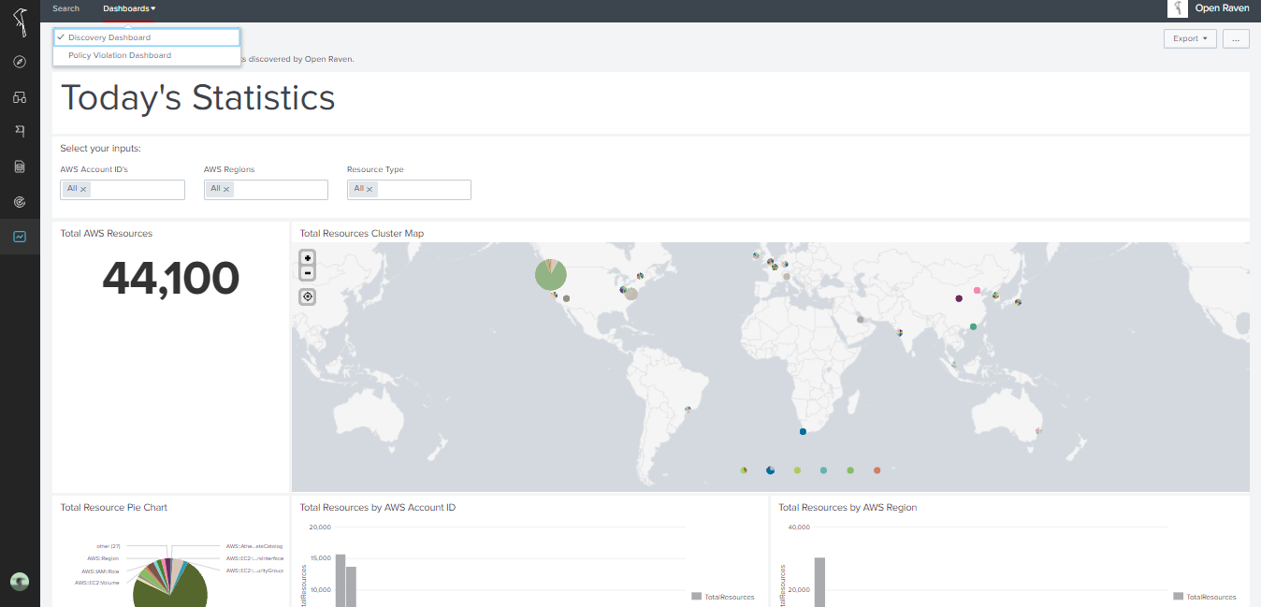Viewport: 1261px width, 607px height.
Task: Zoom in on the cluster map
Action: (x=308, y=258)
